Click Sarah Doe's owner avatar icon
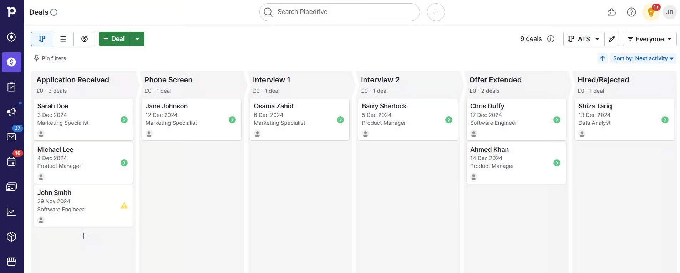The height and width of the screenshot is (273, 680). point(41,134)
